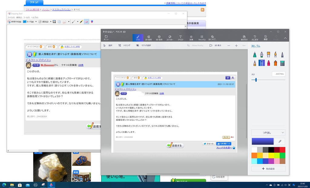Open 3D shapes in Paint 3D toolbar
310x188 pixels.
pos(159,38)
